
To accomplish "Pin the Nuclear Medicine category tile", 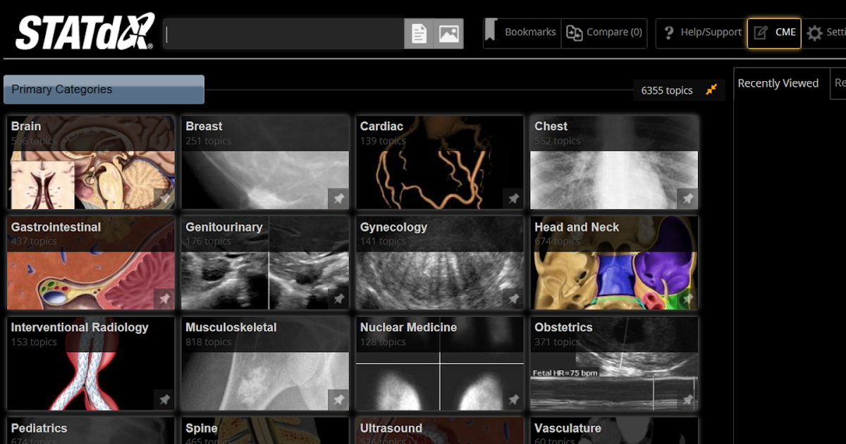I will pyautogui.click(x=513, y=399).
